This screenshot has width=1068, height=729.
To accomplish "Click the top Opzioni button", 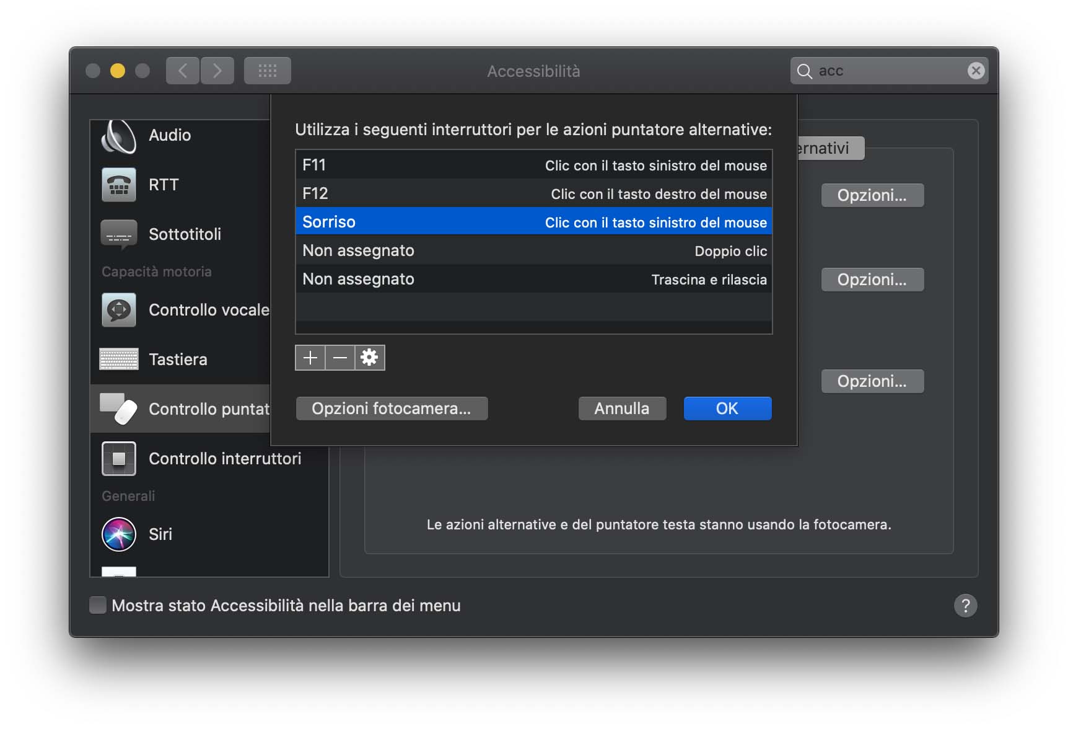I will tap(872, 195).
